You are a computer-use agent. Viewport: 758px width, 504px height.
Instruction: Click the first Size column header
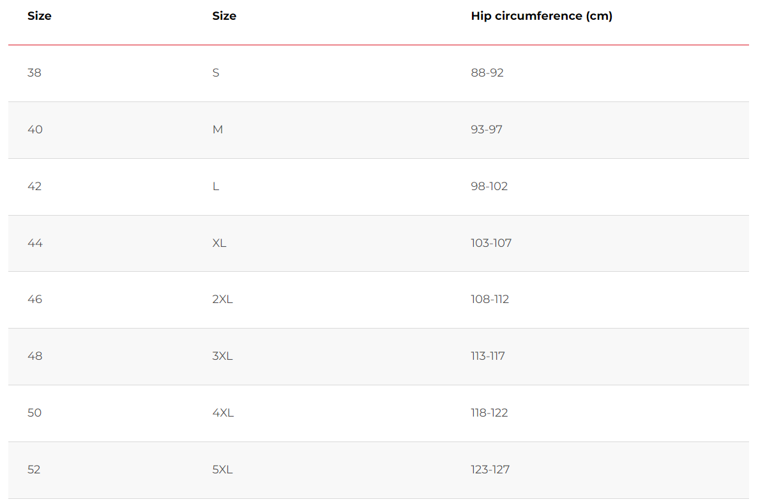[x=39, y=16]
